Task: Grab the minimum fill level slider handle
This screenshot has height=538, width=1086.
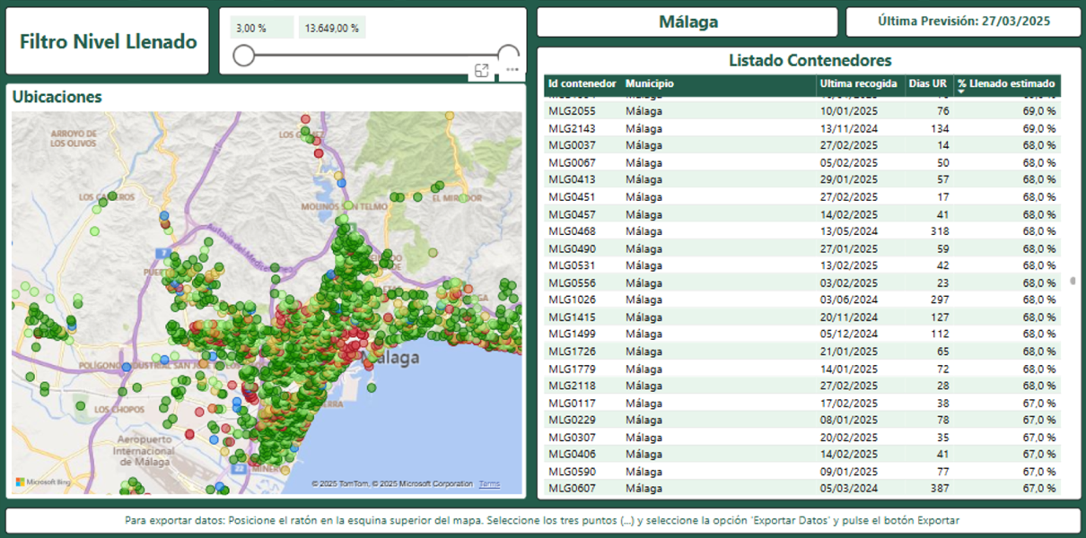Action: click(243, 56)
